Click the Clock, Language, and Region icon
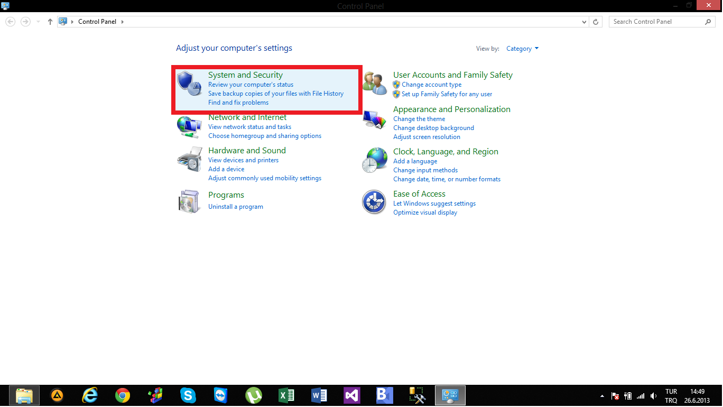 point(375,160)
